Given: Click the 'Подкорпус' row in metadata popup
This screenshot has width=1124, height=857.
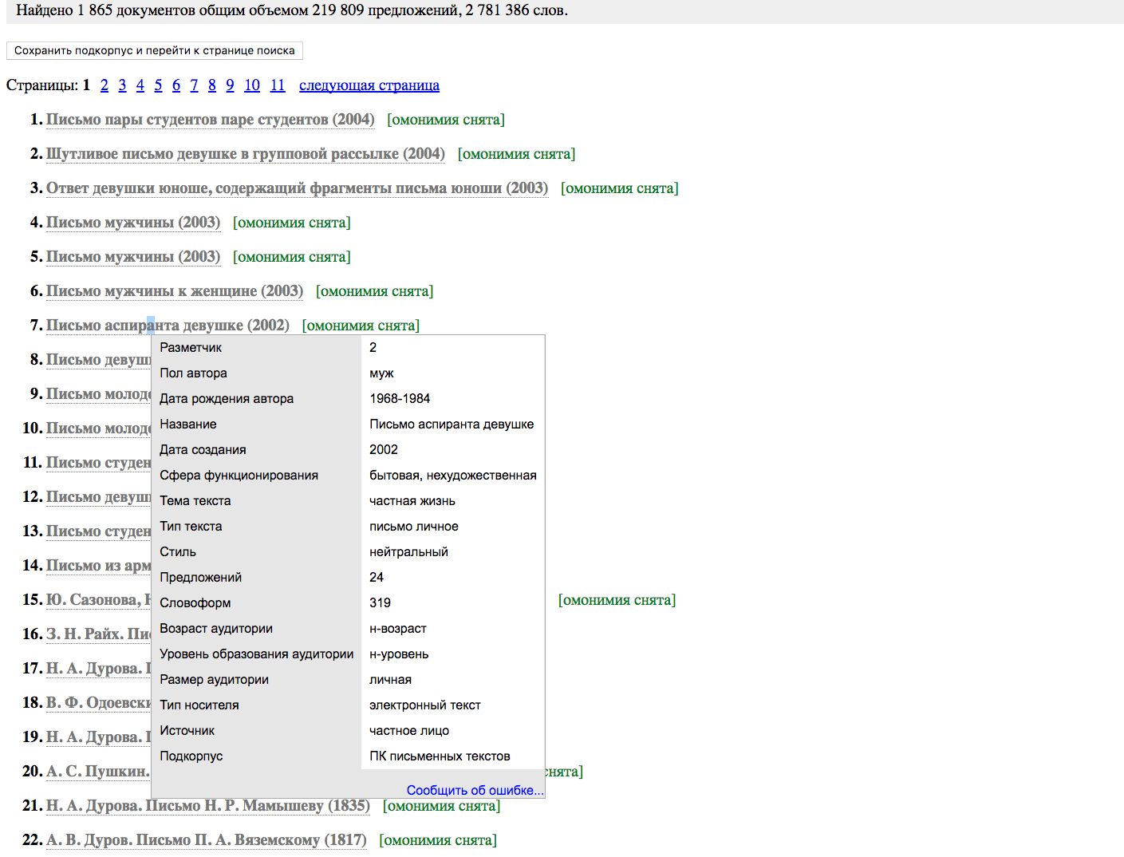Looking at the screenshot, I should (x=191, y=756).
